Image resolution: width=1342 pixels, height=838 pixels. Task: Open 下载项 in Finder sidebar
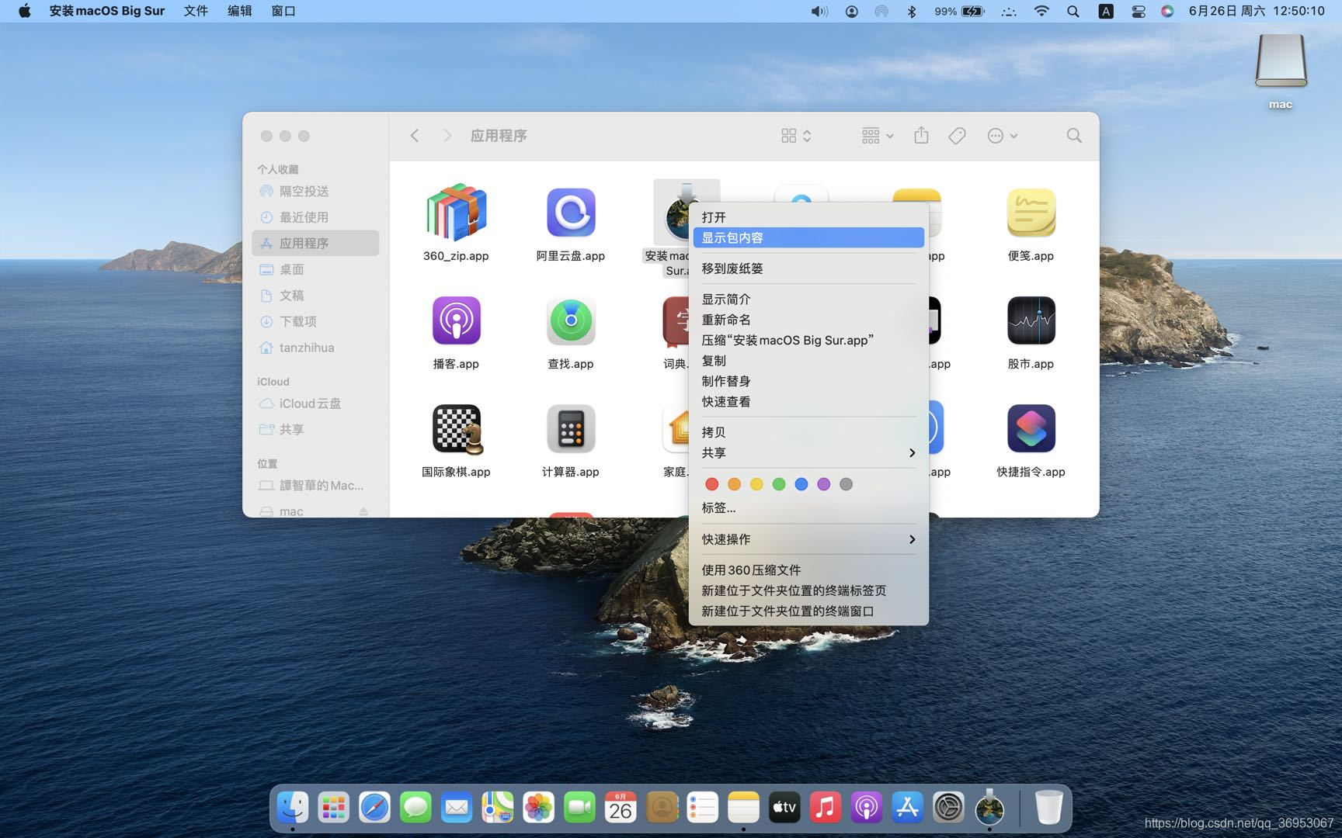click(x=315, y=321)
